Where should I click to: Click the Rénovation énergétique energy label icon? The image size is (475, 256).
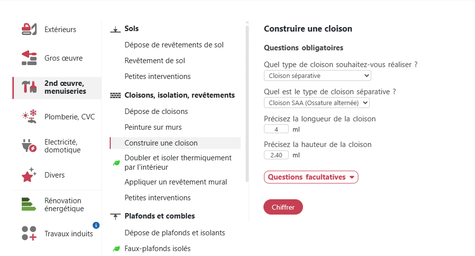(29, 205)
